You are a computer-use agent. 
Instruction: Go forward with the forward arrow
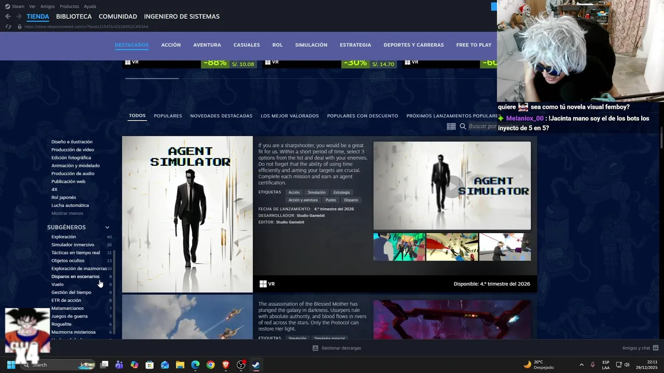pyautogui.click(x=19, y=17)
